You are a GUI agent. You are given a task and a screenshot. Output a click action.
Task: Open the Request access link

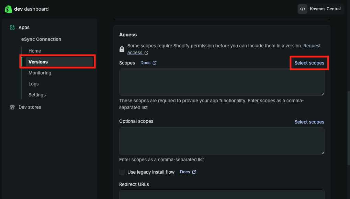[x=312, y=46]
